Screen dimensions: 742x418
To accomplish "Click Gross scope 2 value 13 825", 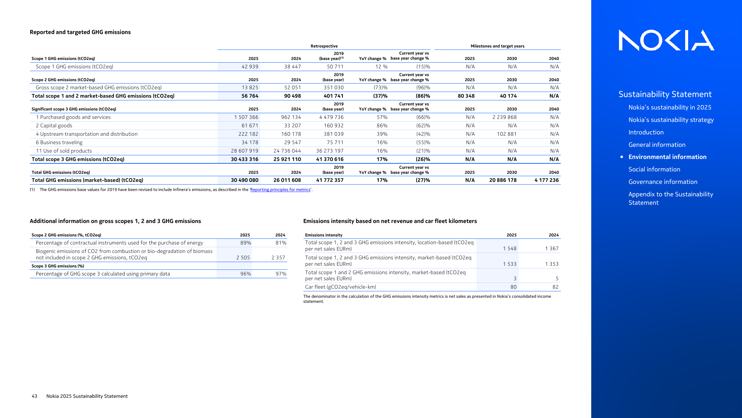I will click(250, 88).
